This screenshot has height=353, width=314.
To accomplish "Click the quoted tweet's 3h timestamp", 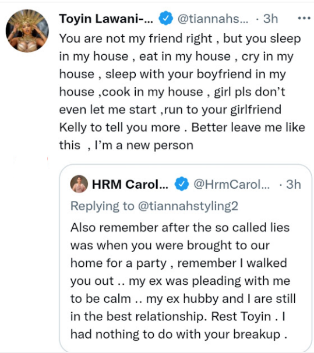I will point(293,185).
